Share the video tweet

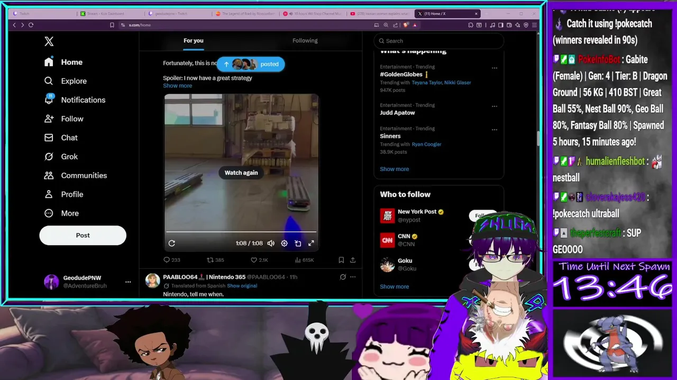pyautogui.click(x=353, y=260)
